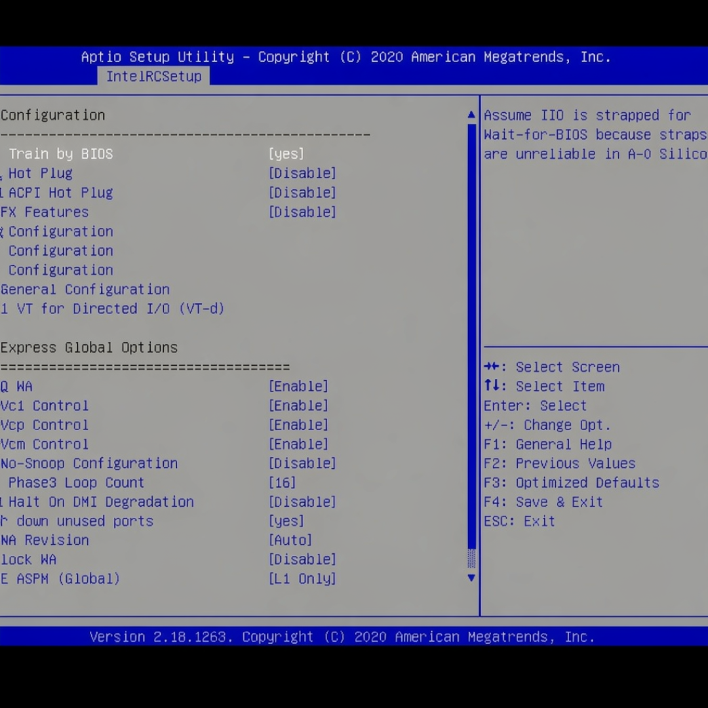Change the Q WA [Enable] value

[x=298, y=387]
